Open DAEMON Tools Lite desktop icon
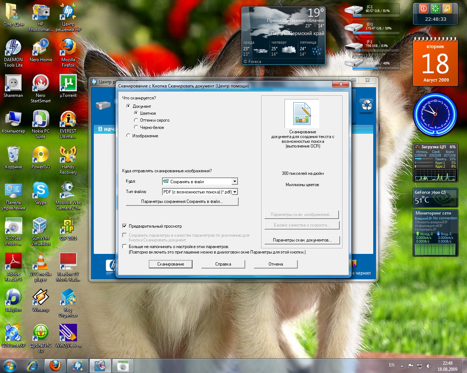This screenshot has width=467, height=373. coord(13,54)
